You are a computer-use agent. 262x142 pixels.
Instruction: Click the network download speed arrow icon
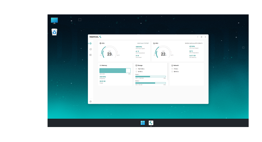[172, 72]
